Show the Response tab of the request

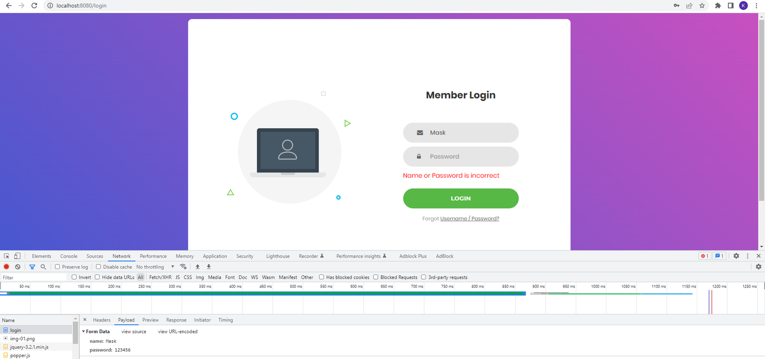176,320
